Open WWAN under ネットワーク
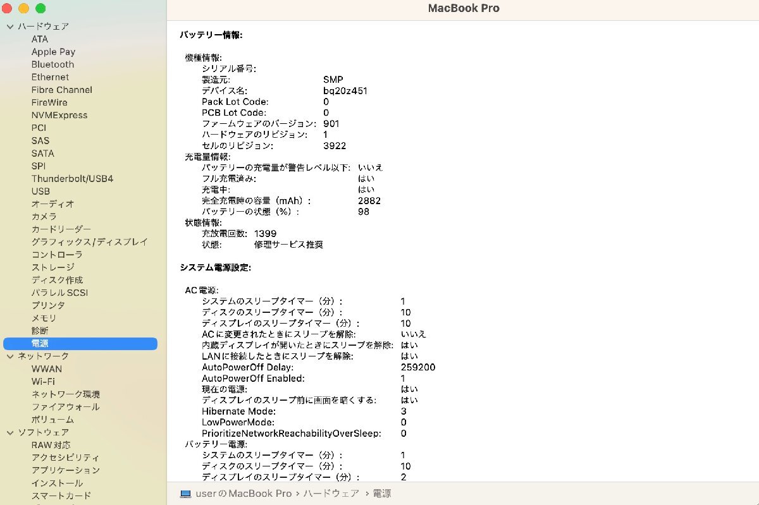This screenshot has height=505, width=759. click(x=47, y=369)
